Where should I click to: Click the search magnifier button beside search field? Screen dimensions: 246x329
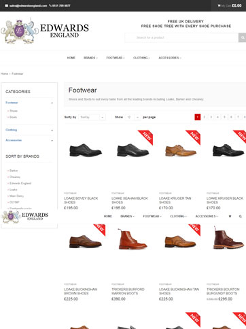242,37
